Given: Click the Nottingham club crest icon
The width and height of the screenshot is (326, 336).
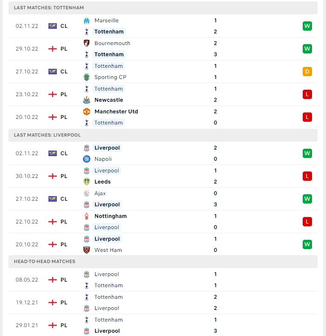Looking at the screenshot, I should click(x=87, y=216).
